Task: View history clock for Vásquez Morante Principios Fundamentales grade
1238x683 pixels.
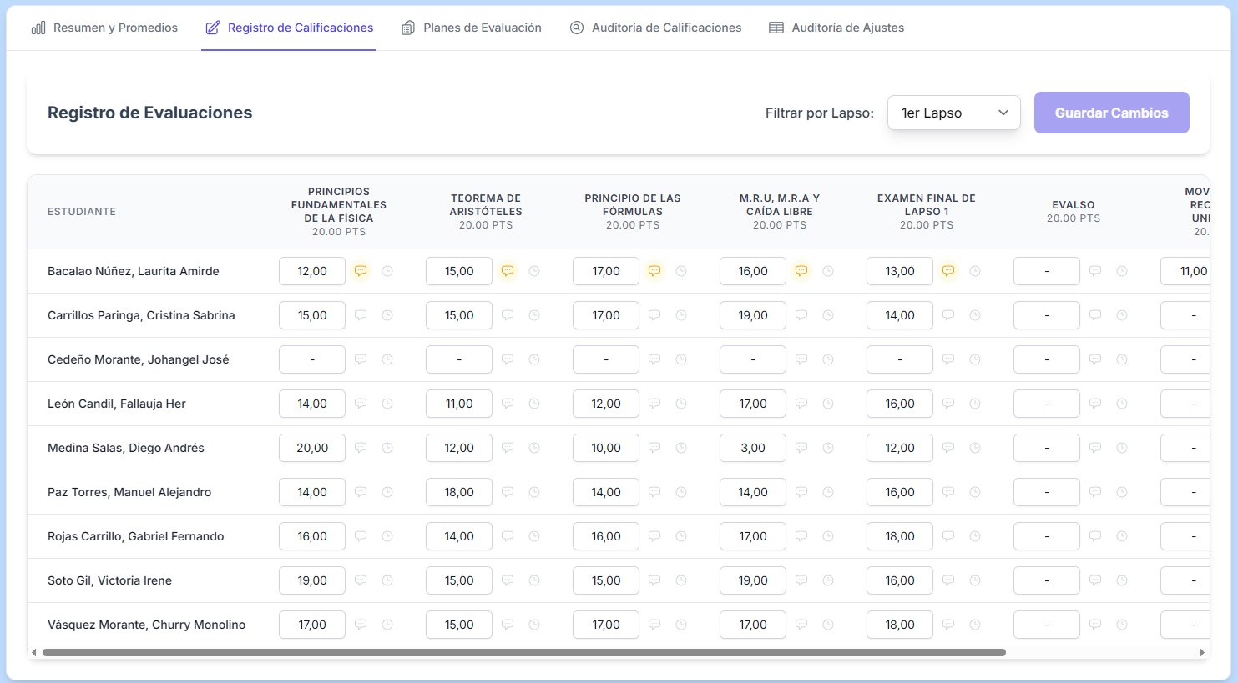Action: pyautogui.click(x=387, y=625)
